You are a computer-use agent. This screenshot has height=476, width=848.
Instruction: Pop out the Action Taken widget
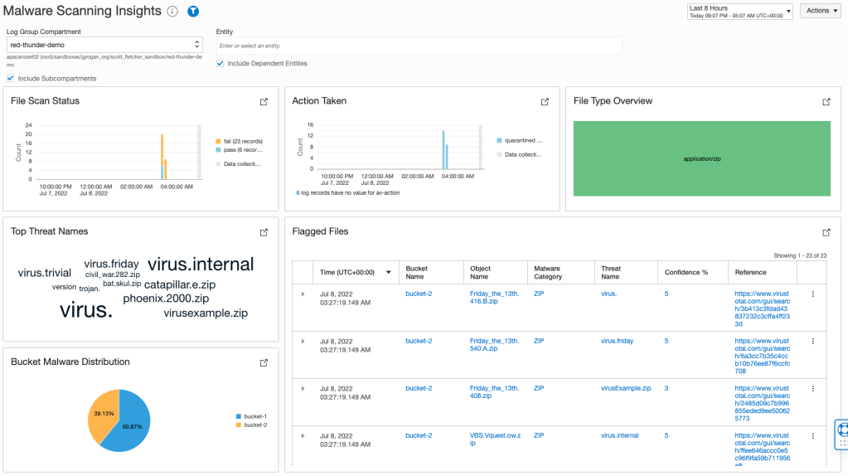click(x=545, y=102)
